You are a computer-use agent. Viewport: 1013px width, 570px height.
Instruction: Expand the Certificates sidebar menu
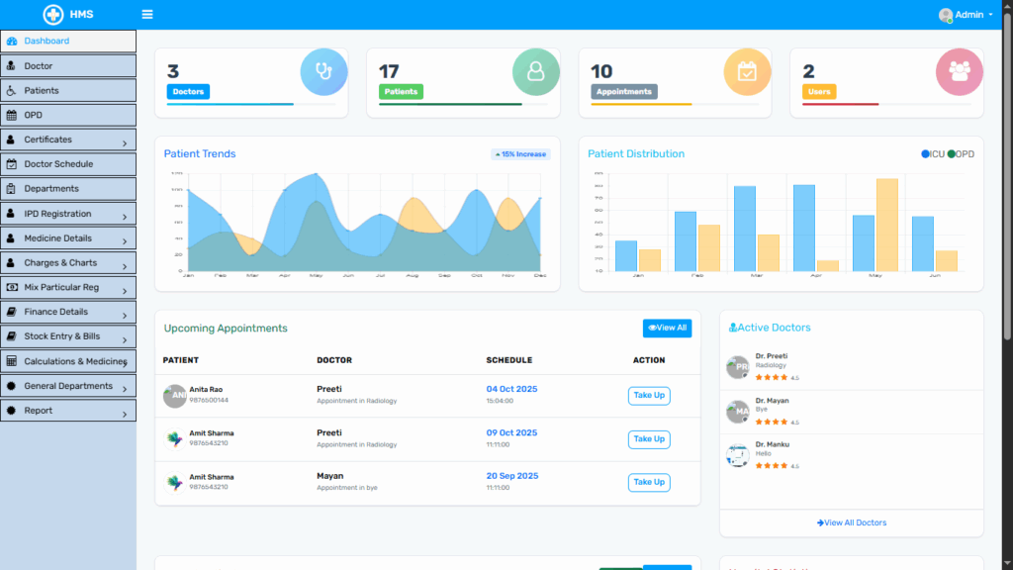click(x=68, y=140)
